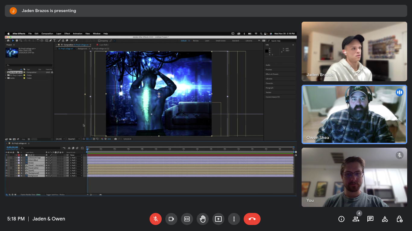The width and height of the screenshot is (412, 231).
Task: Leave the call with the red button
Action: click(252, 219)
